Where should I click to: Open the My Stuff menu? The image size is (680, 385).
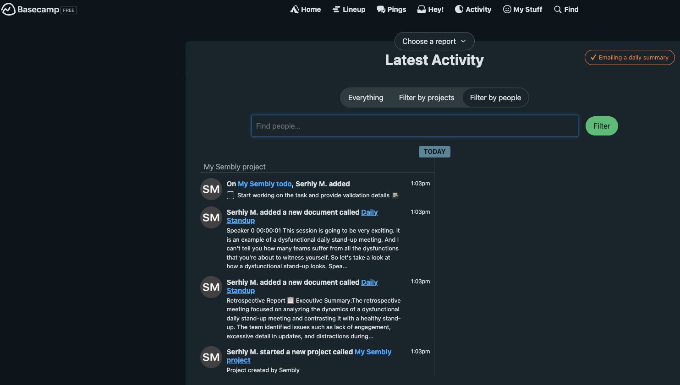[522, 9]
